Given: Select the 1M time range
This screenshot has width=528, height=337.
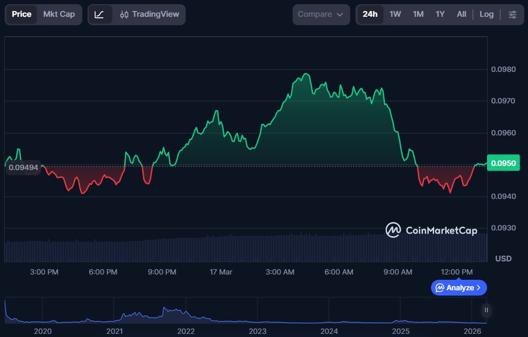Looking at the screenshot, I should coord(418,14).
